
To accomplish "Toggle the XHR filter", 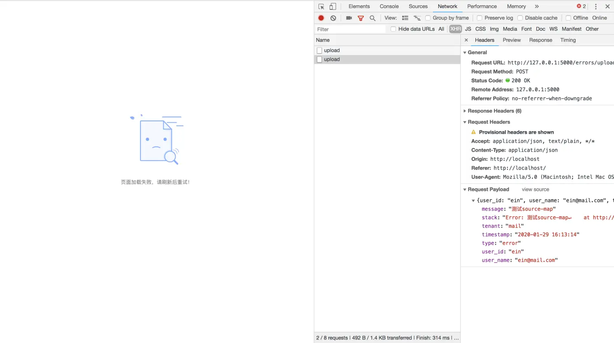I will tap(456, 29).
